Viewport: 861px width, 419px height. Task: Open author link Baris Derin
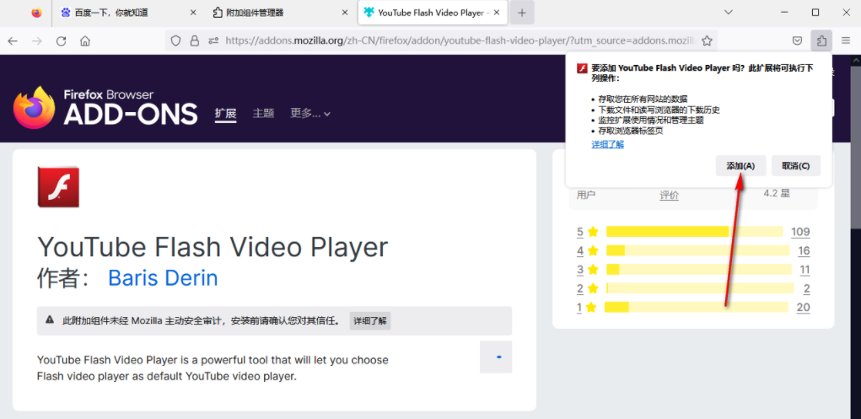click(x=163, y=278)
